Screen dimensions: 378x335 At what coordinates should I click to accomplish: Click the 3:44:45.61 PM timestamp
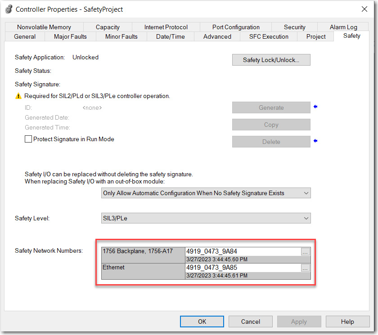point(217,276)
